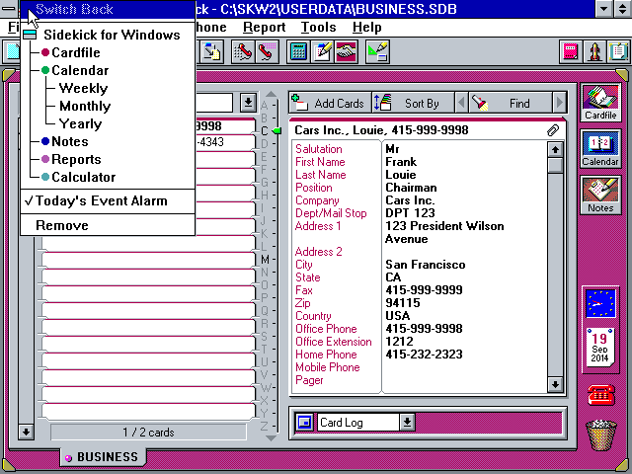Open the Tools menu
The height and width of the screenshot is (474, 632).
coord(318,27)
